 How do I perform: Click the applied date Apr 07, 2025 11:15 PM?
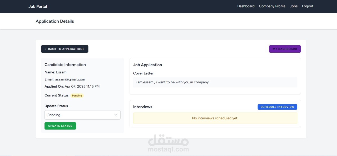pyautogui.click(x=82, y=87)
